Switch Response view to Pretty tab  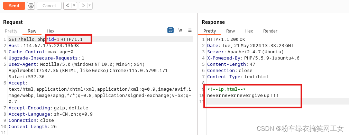[x=210, y=31]
